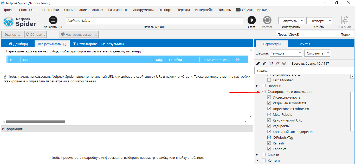Open the Интерфейс menu
The image size is (355, 164).
click(204, 10)
